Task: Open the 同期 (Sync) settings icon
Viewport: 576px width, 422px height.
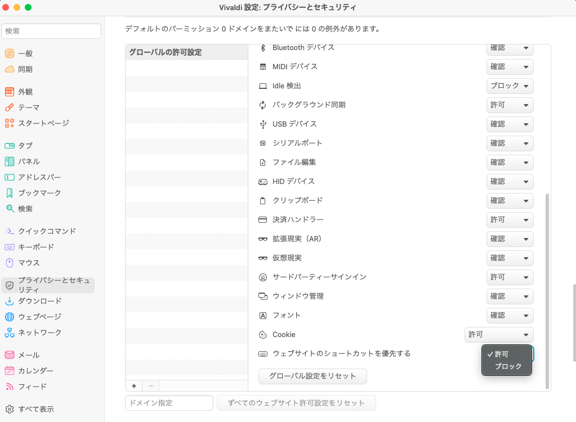Action: click(10, 69)
